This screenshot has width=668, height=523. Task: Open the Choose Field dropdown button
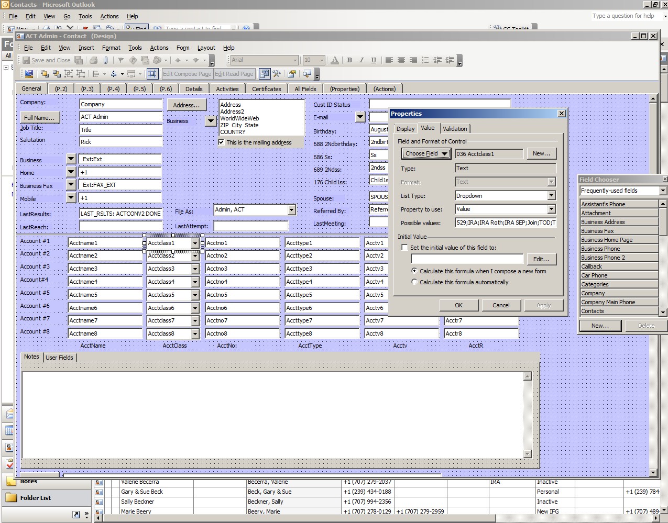coord(426,153)
